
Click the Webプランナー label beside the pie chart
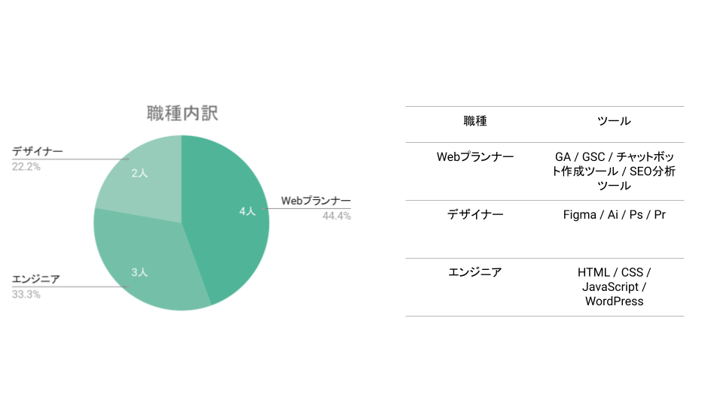click(x=316, y=201)
